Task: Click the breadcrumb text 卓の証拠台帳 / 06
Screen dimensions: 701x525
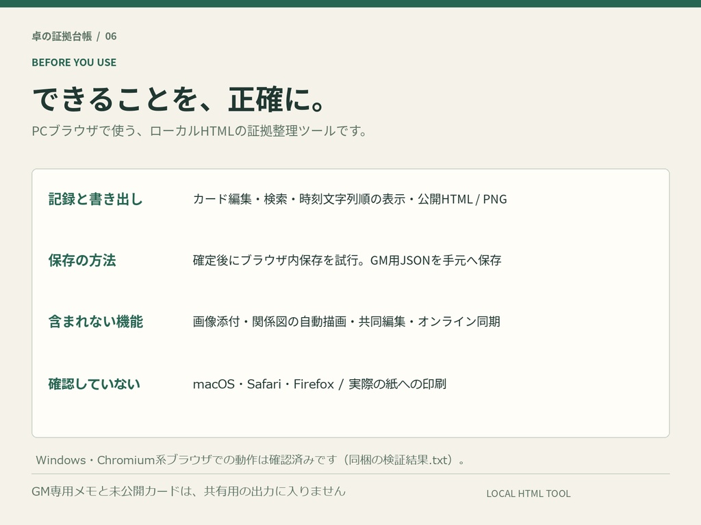Action: pos(74,36)
